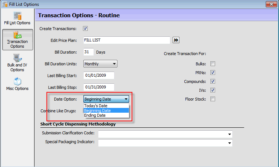
Task: Select Ending Date in the dropdown list
Action: click(95, 115)
